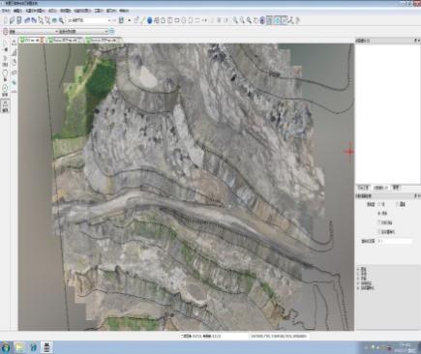Open the Internet Explorer icon on the taskbar
The width and height of the screenshot is (421, 354).
(33, 347)
